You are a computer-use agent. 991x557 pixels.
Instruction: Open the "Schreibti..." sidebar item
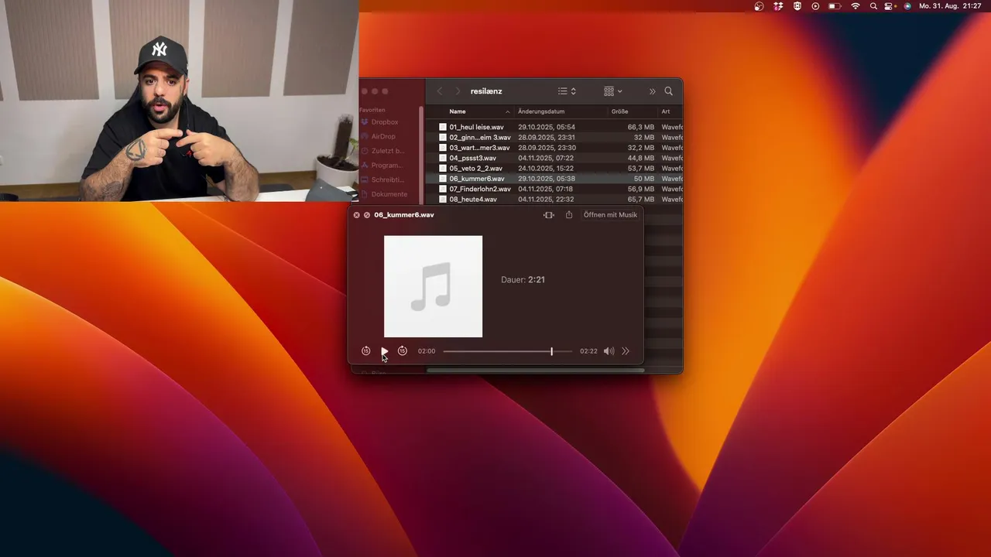(387, 179)
